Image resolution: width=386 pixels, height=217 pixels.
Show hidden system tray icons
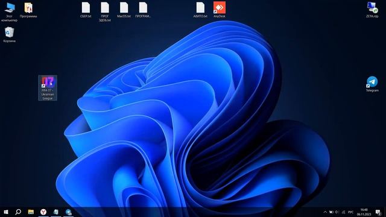point(325,212)
